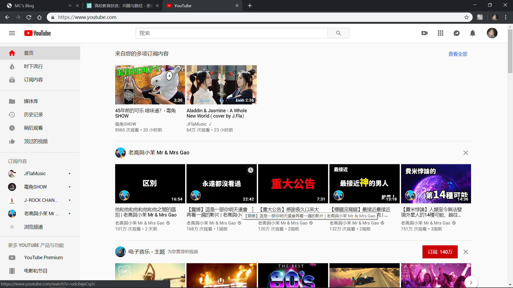Open 历史记录 history

click(40, 115)
